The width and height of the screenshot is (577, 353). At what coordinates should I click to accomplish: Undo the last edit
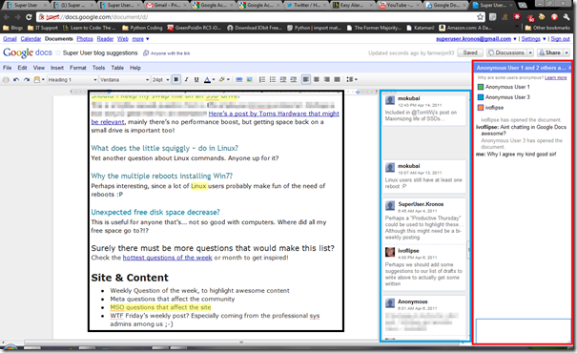16,79
